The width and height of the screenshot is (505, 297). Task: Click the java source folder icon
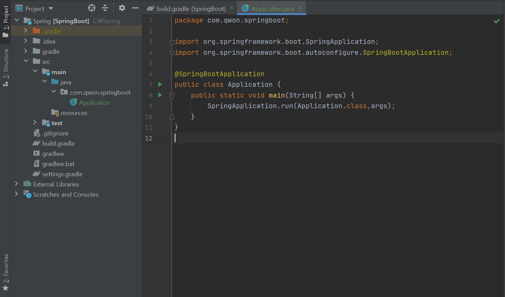click(55, 82)
